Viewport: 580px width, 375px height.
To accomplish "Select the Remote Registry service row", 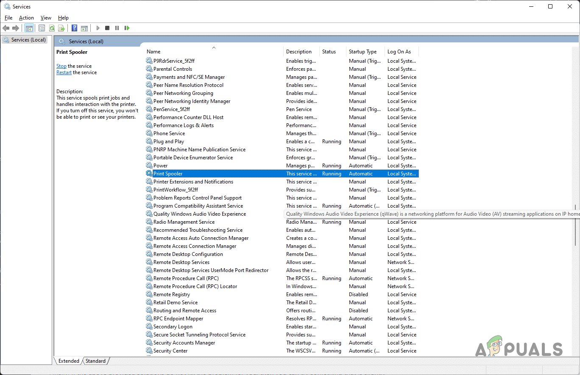I will pyautogui.click(x=172, y=294).
